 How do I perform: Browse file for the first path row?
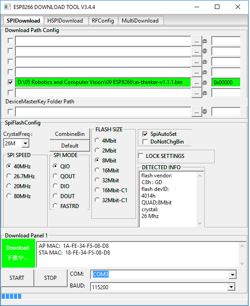click(196, 41)
